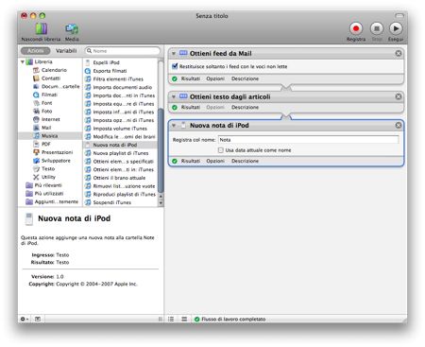Click the window toolbar toggle pill

point(399,15)
